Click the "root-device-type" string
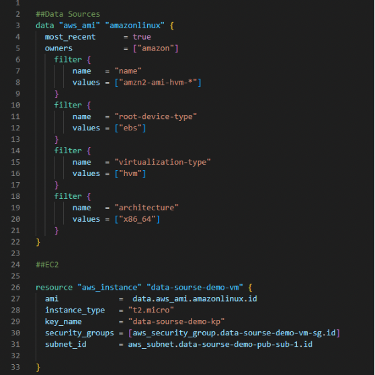The width and height of the screenshot is (375, 375). [156, 117]
